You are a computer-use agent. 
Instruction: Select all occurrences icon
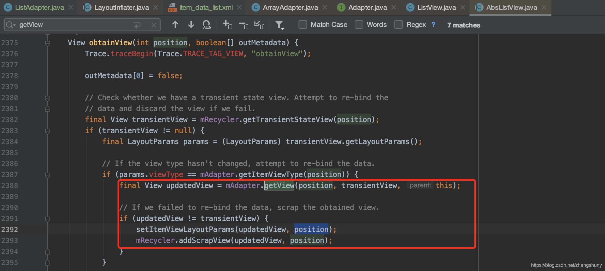[259, 25]
